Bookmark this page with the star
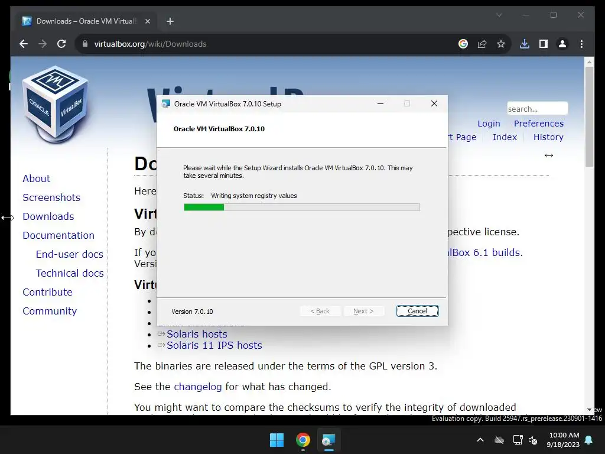This screenshot has width=605, height=454. coord(501,44)
